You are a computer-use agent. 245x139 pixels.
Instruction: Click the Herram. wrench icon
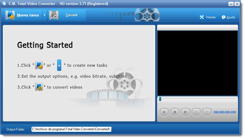click(x=202, y=17)
